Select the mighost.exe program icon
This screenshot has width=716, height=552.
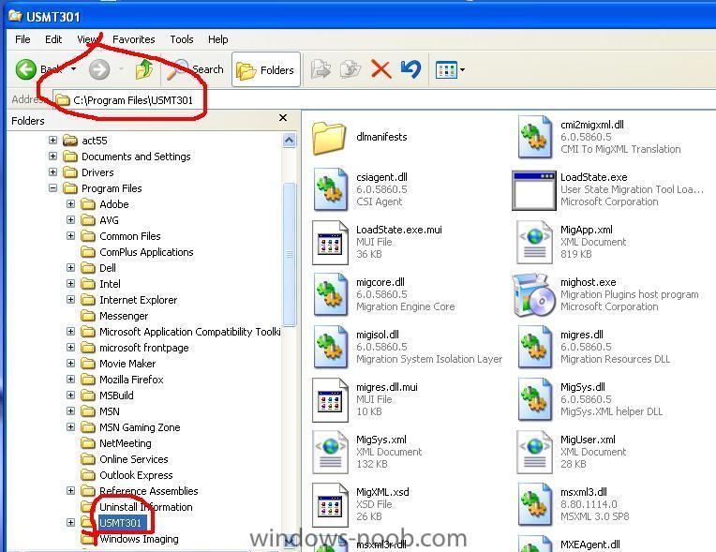click(x=533, y=295)
